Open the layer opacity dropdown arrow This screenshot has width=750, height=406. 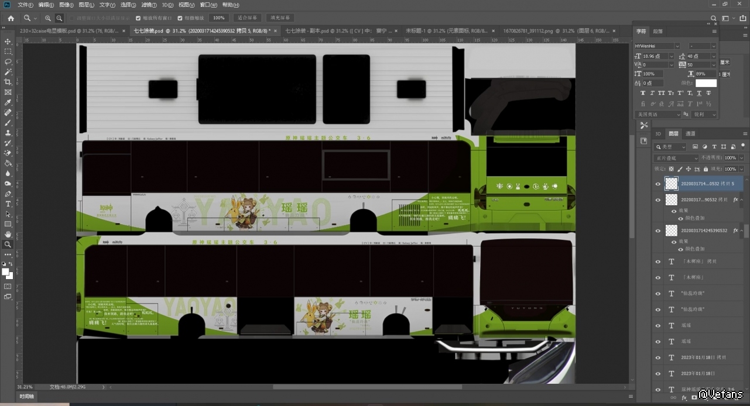(x=741, y=158)
